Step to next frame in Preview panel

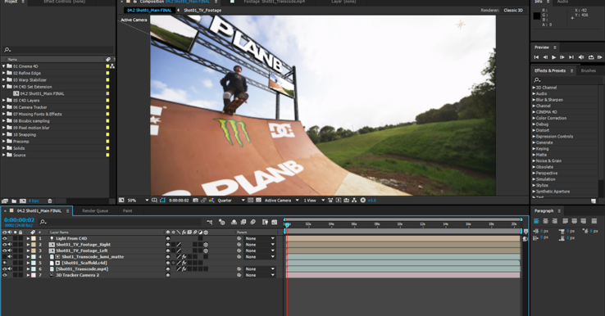pos(562,57)
